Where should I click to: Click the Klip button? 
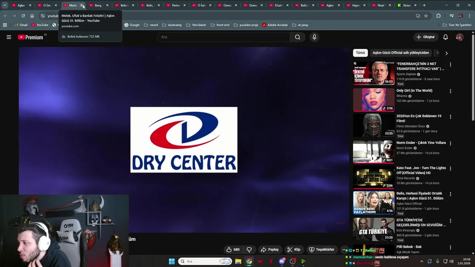(x=294, y=250)
